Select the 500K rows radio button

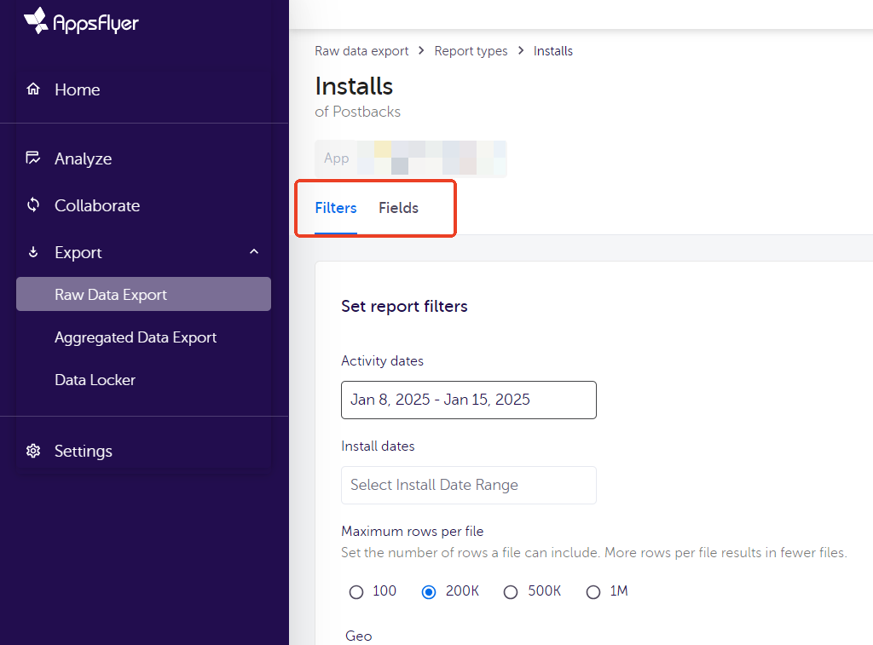511,591
